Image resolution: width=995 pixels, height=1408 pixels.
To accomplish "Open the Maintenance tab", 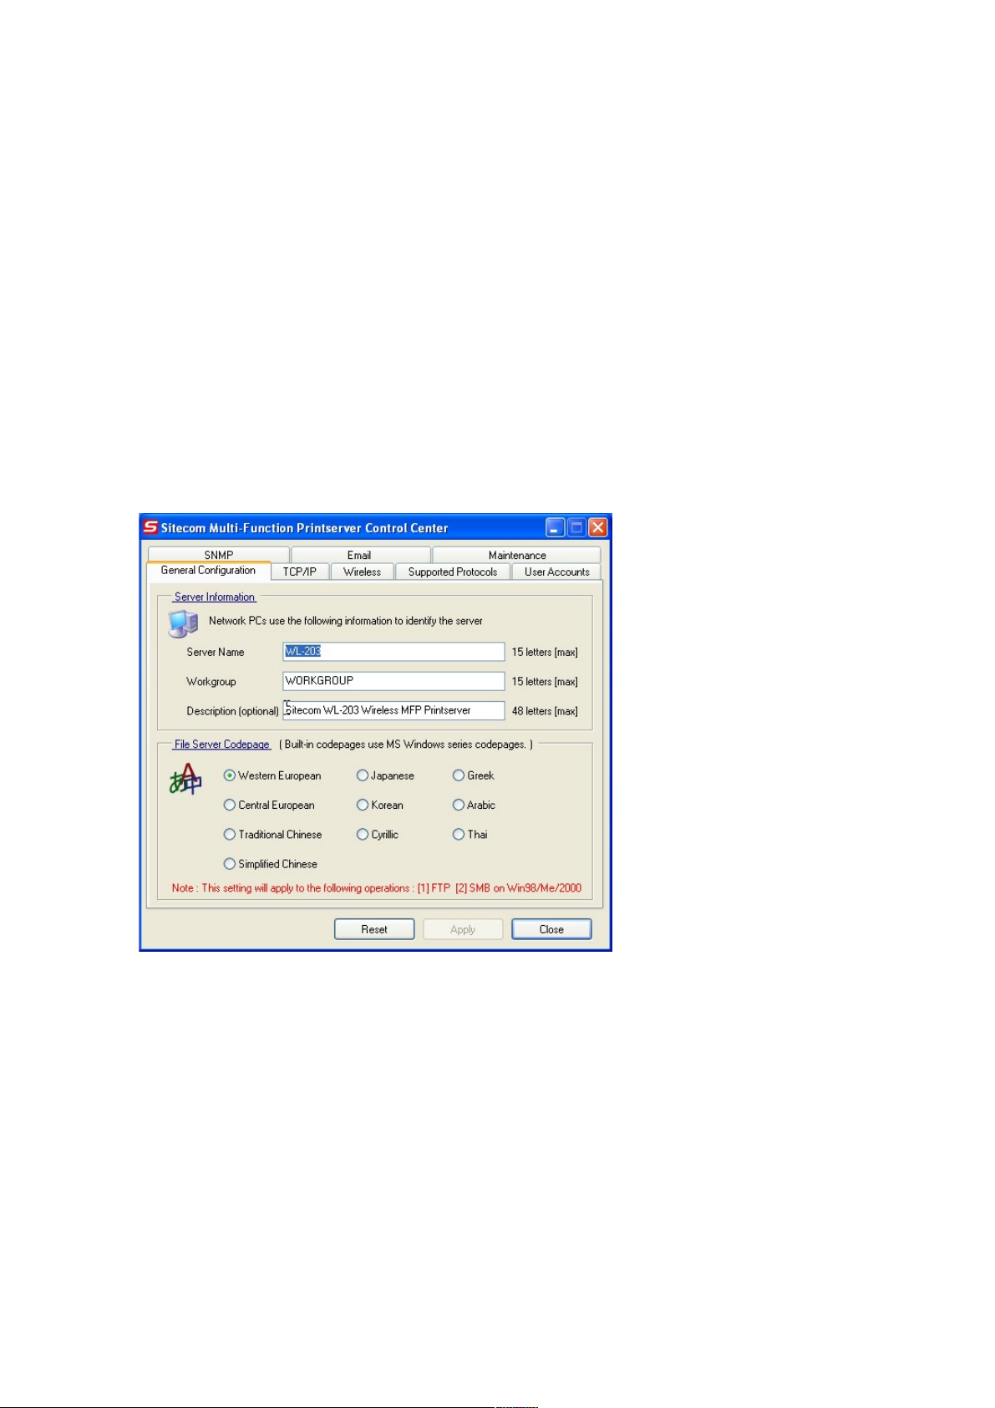I will point(516,555).
